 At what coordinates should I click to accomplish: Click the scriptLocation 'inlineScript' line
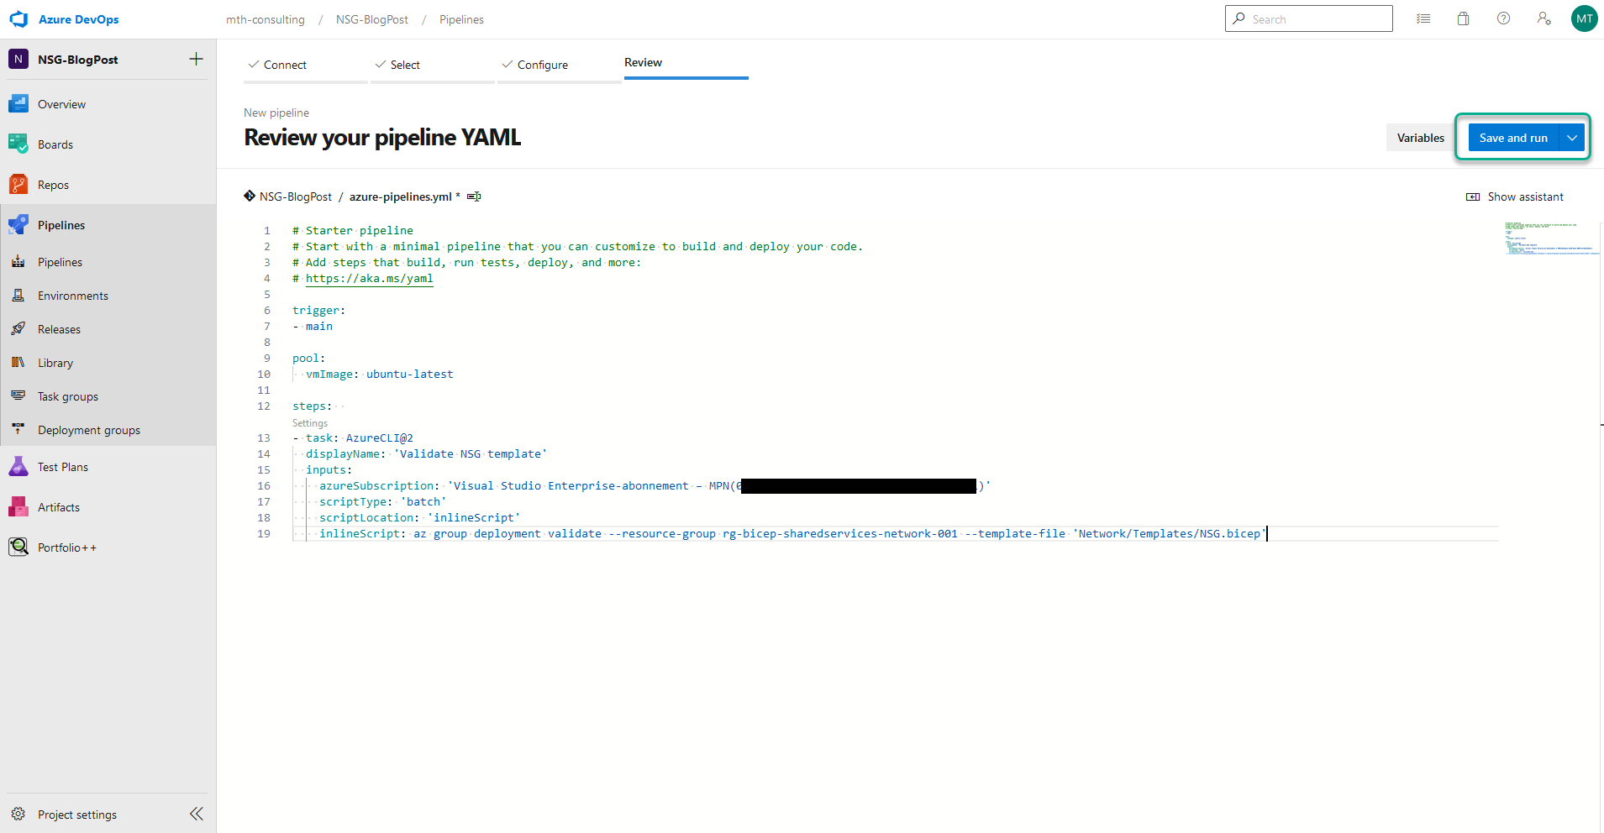pos(420,517)
